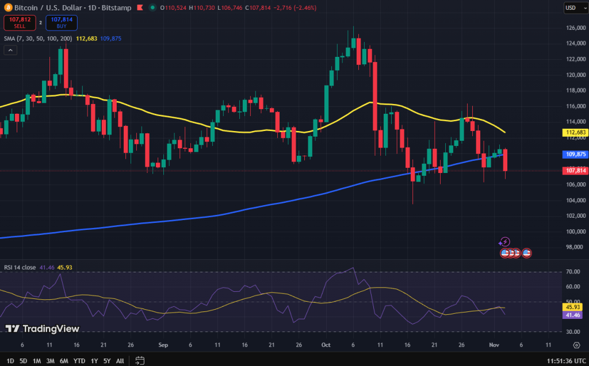This screenshot has height=366, width=589.
Task: Click the Oct label on the time axis
Action: tap(326, 345)
